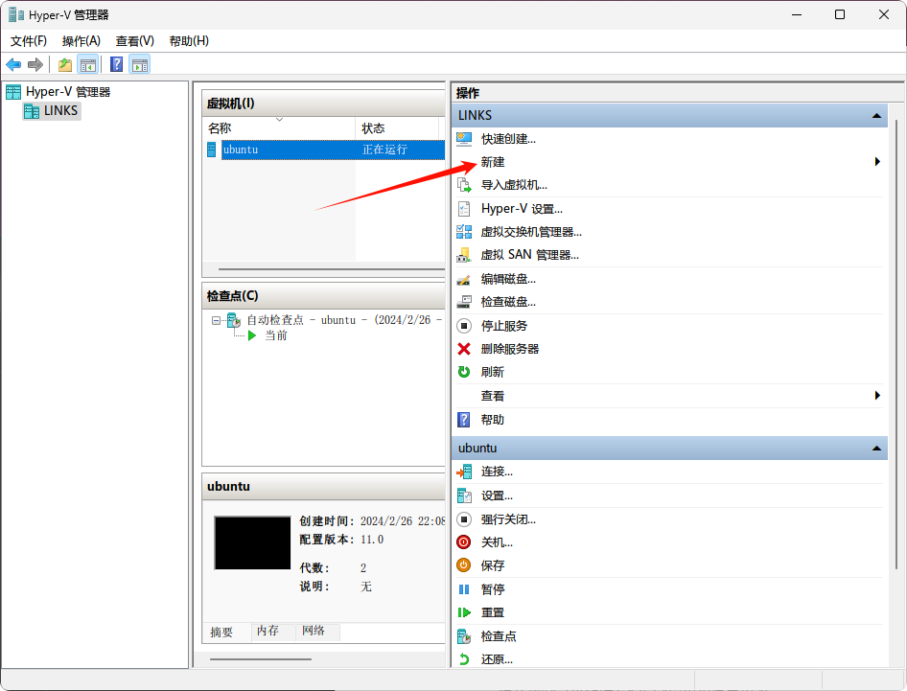
Task: Click the 虚拟交换机管理器... action label
Action: tap(531, 232)
